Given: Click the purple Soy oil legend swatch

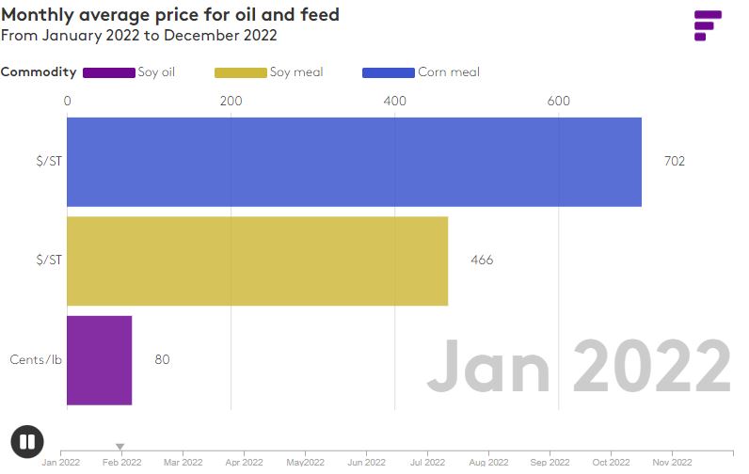Looking at the screenshot, I should (109, 72).
